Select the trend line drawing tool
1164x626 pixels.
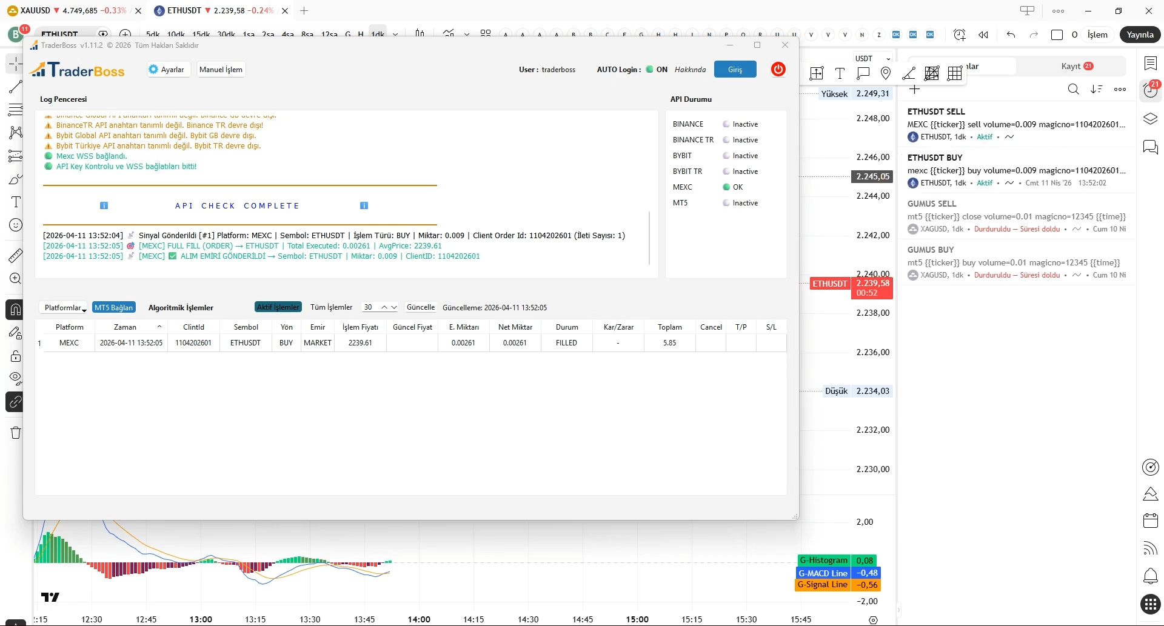[15, 87]
